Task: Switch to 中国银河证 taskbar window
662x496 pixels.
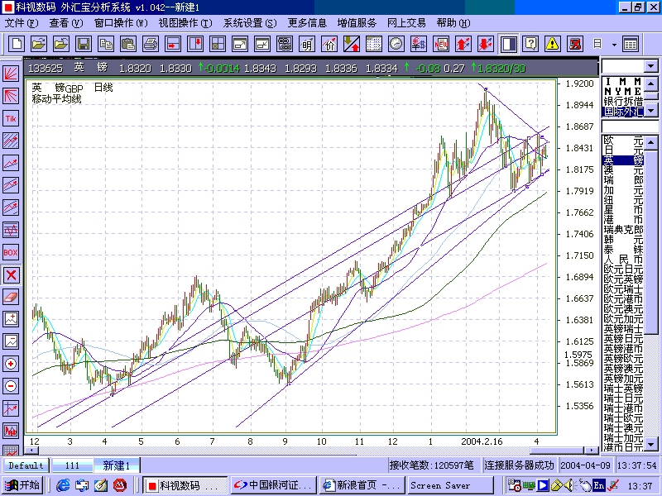Action: pyautogui.click(x=273, y=485)
